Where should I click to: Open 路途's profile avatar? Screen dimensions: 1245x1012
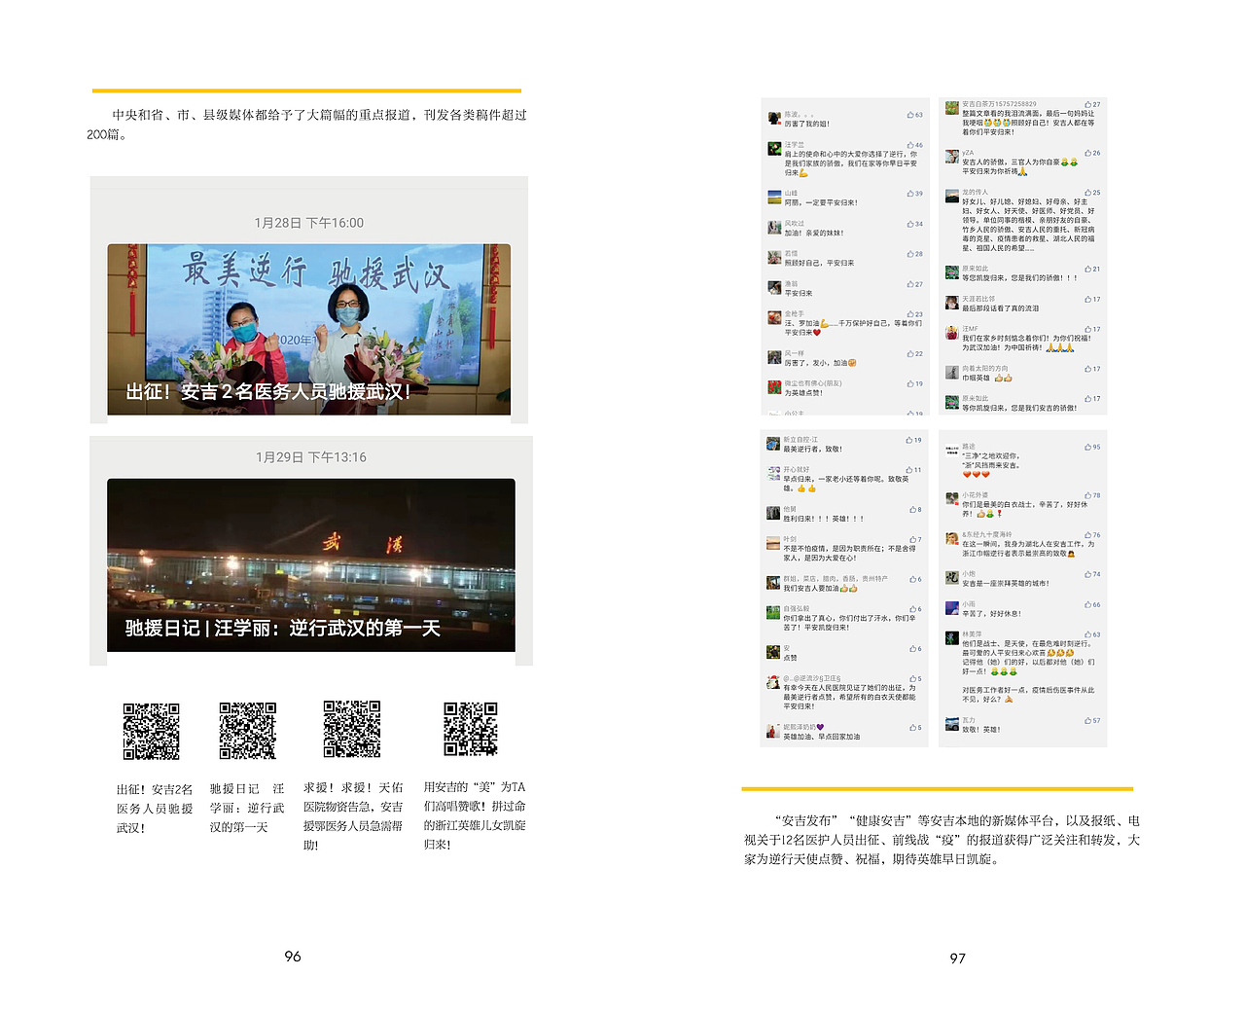tap(952, 451)
